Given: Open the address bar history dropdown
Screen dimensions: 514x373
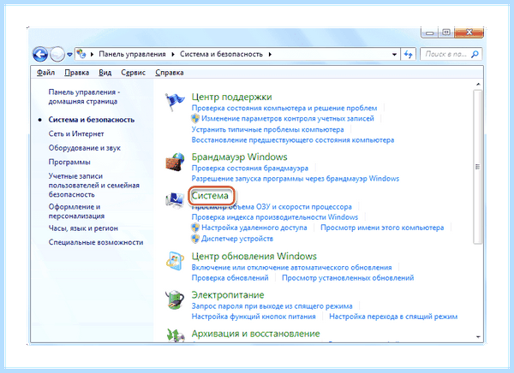Looking at the screenshot, I should tap(394, 55).
